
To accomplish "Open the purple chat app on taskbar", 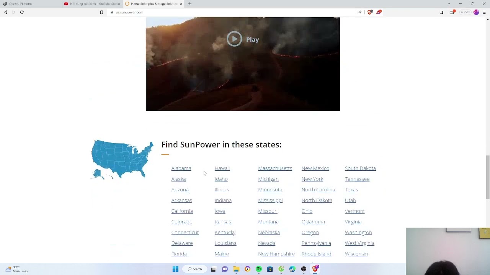I will point(225,269).
